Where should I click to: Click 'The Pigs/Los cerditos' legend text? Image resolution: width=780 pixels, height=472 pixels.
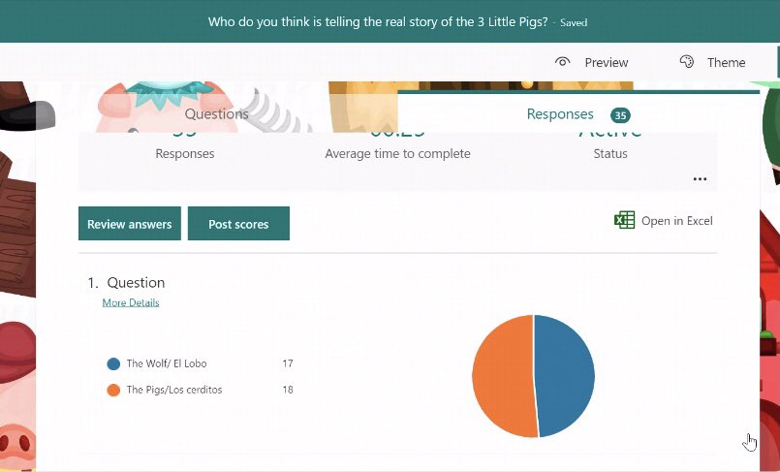[x=174, y=390]
